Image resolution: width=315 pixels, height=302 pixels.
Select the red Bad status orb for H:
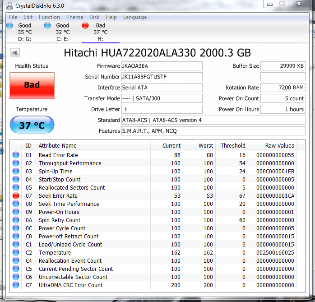[x=85, y=26]
